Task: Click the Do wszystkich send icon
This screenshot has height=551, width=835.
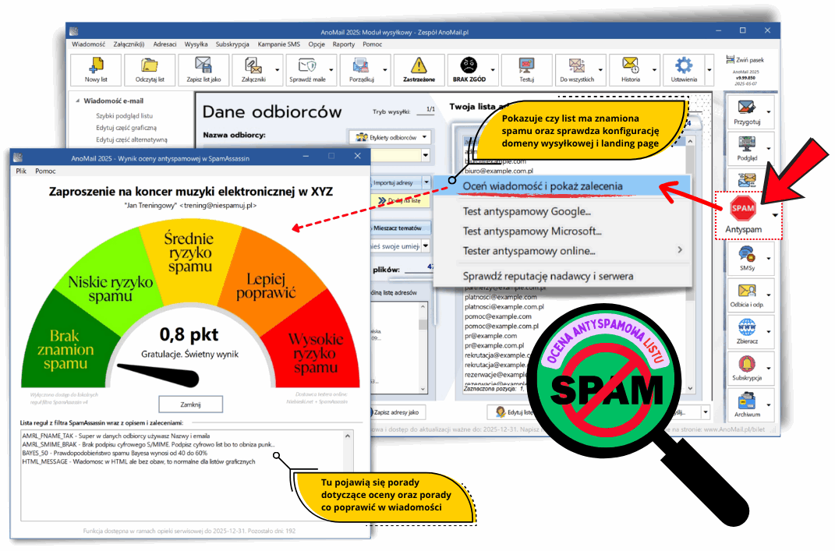Action: [577, 69]
